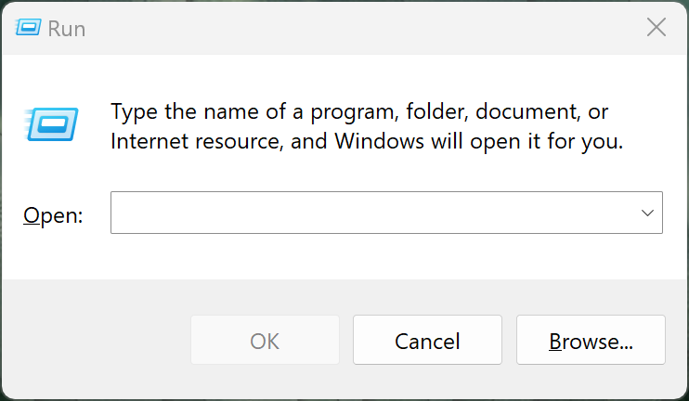This screenshot has height=401, width=689.
Task: Open the Browse... file picker button
Action: 591,341
